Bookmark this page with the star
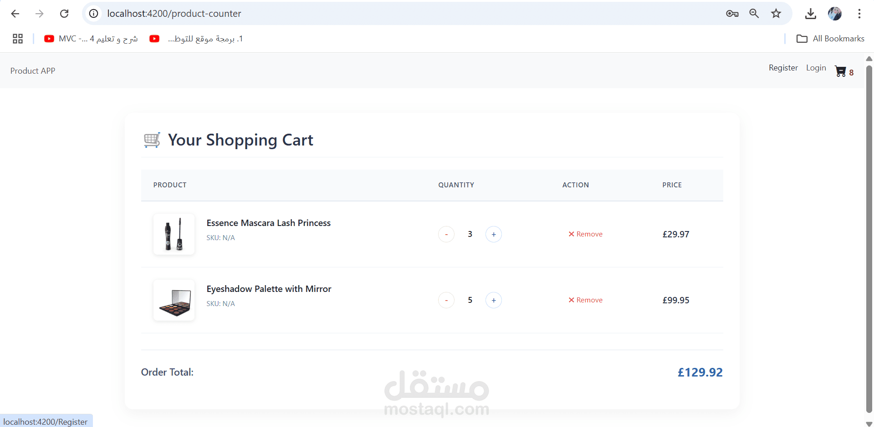Screen dimensions: 874x427 776,14
